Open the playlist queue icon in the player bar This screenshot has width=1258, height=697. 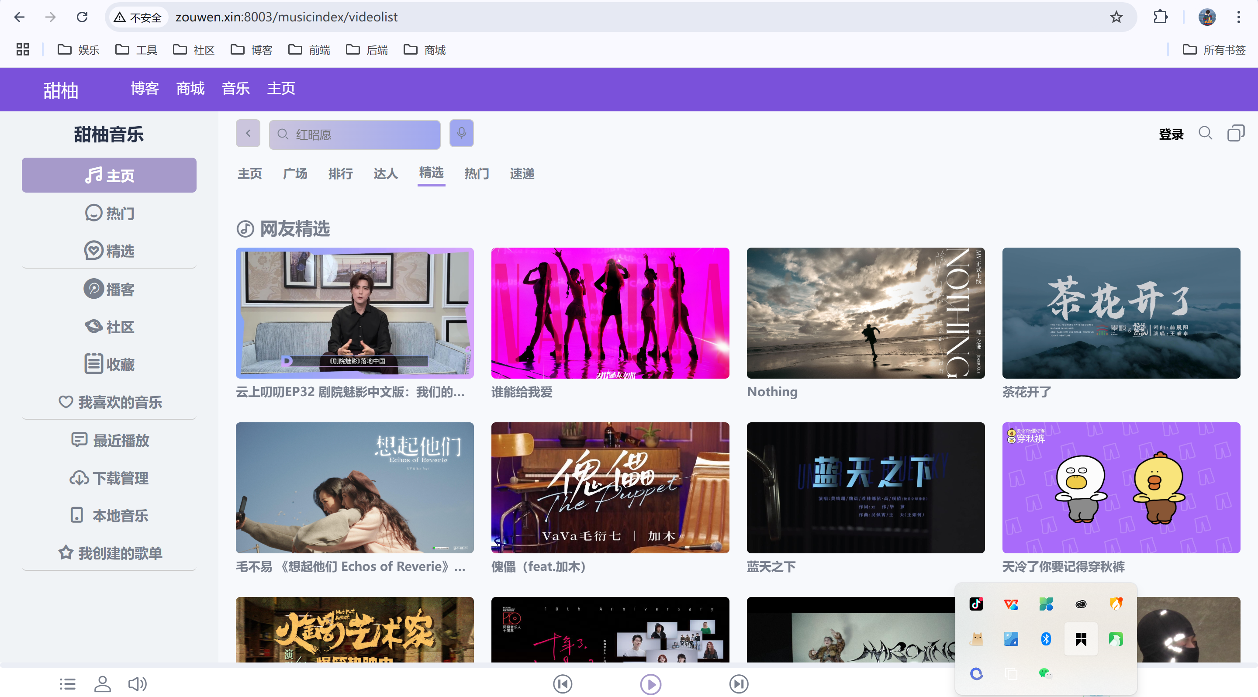67,683
